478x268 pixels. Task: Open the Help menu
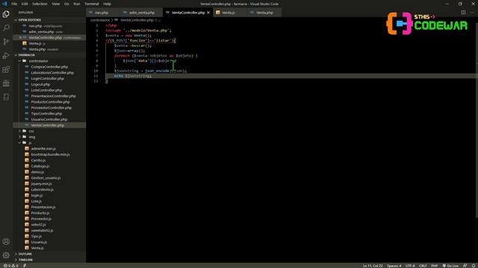coord(107,4)
